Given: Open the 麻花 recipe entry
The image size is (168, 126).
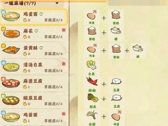Looking at the screenshot, I should 34,34.
